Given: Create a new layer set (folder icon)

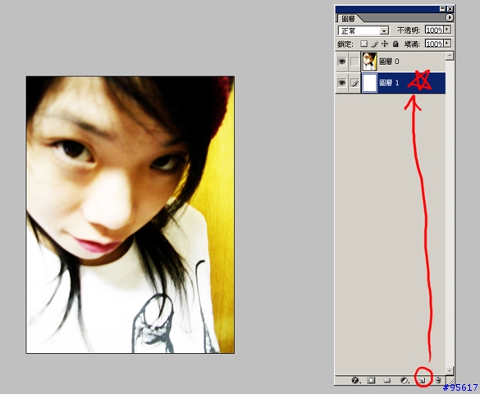Looking at the screenshot, I should [x=387, y=380].
